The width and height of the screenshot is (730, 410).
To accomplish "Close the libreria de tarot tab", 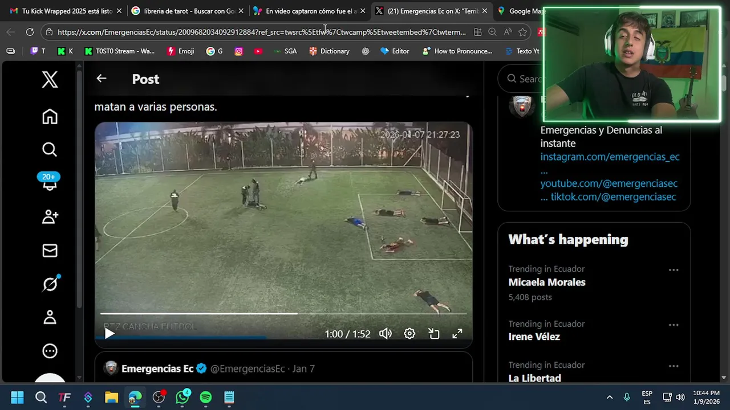I will pyautogui.click(x=241, y=11).
